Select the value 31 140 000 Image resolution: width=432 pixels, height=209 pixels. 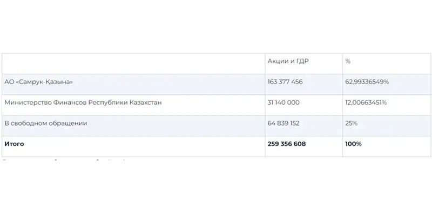point(283,102)
